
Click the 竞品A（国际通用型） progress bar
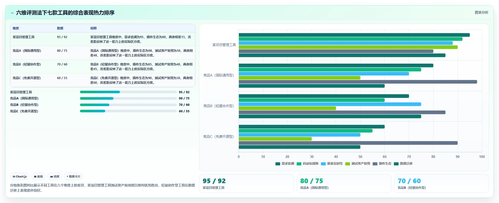[x=128, y=98]
